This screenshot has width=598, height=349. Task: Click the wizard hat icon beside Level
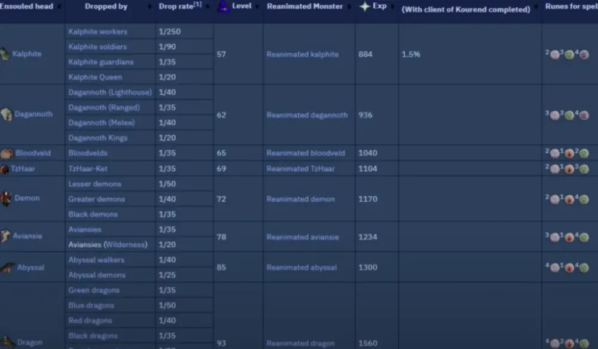point(224,6)
